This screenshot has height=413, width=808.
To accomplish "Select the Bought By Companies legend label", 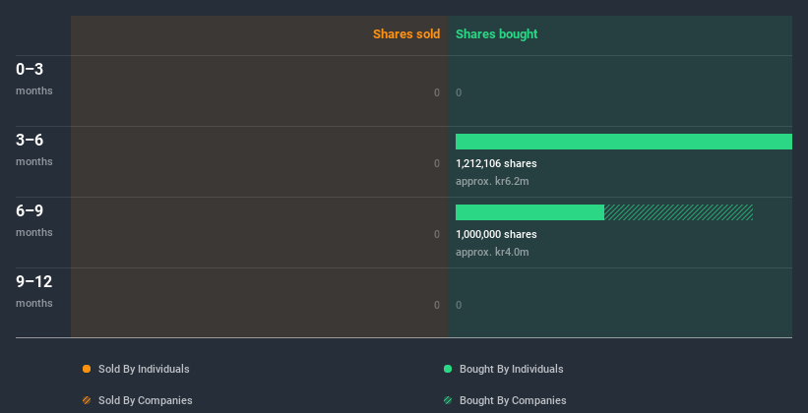I will coord(513,400).
